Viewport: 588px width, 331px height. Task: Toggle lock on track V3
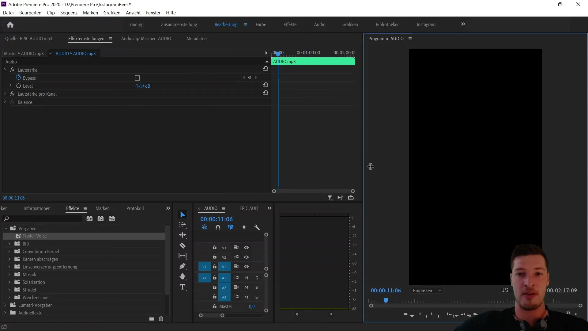pos(215,247)
